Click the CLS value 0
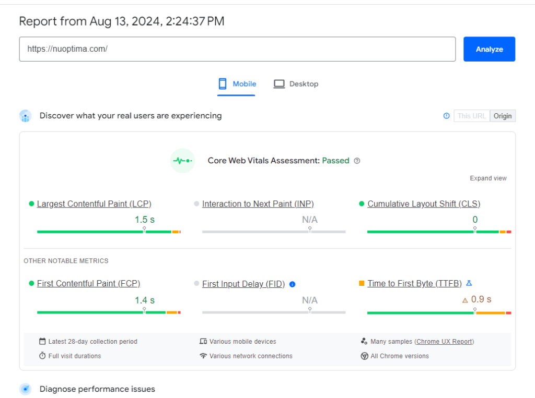The image size is (535, 398). click(475, 220)
